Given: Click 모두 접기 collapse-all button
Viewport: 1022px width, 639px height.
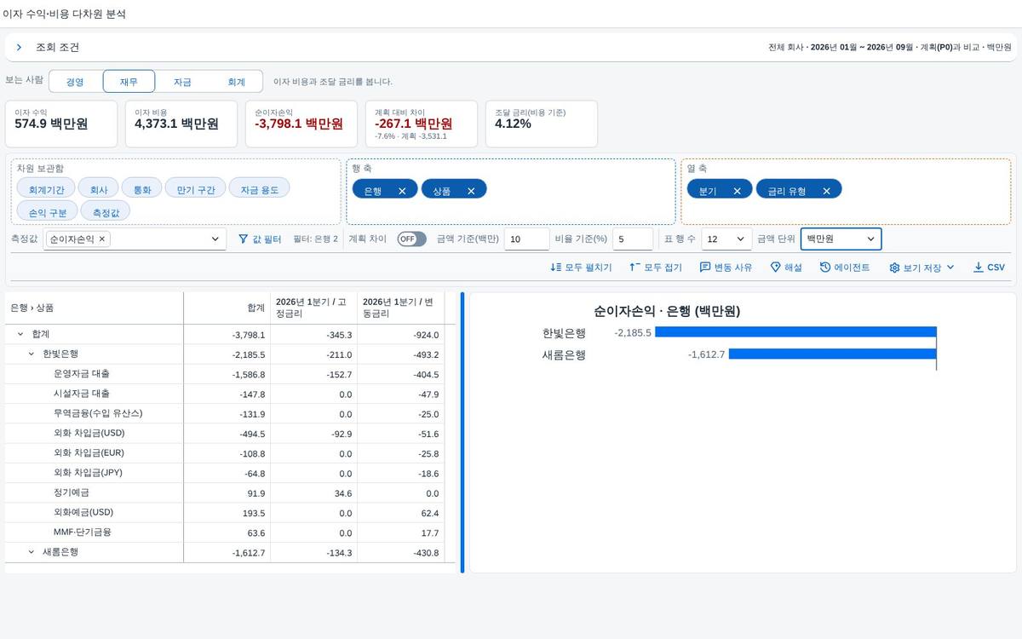Looking at the screenshot, I should click(x=656, y=268).
